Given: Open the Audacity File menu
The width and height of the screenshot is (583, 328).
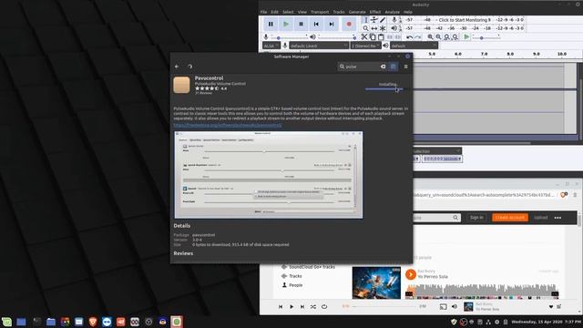Looking at the screenshot, I should tap(263, 12).
